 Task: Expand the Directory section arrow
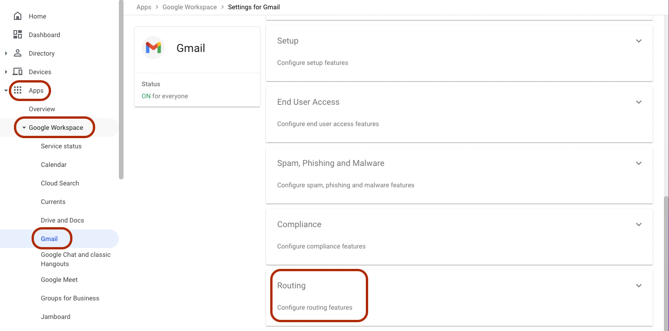(x=6, y=53)
